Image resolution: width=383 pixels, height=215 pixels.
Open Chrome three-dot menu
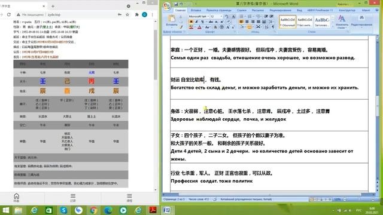[152, 14]
